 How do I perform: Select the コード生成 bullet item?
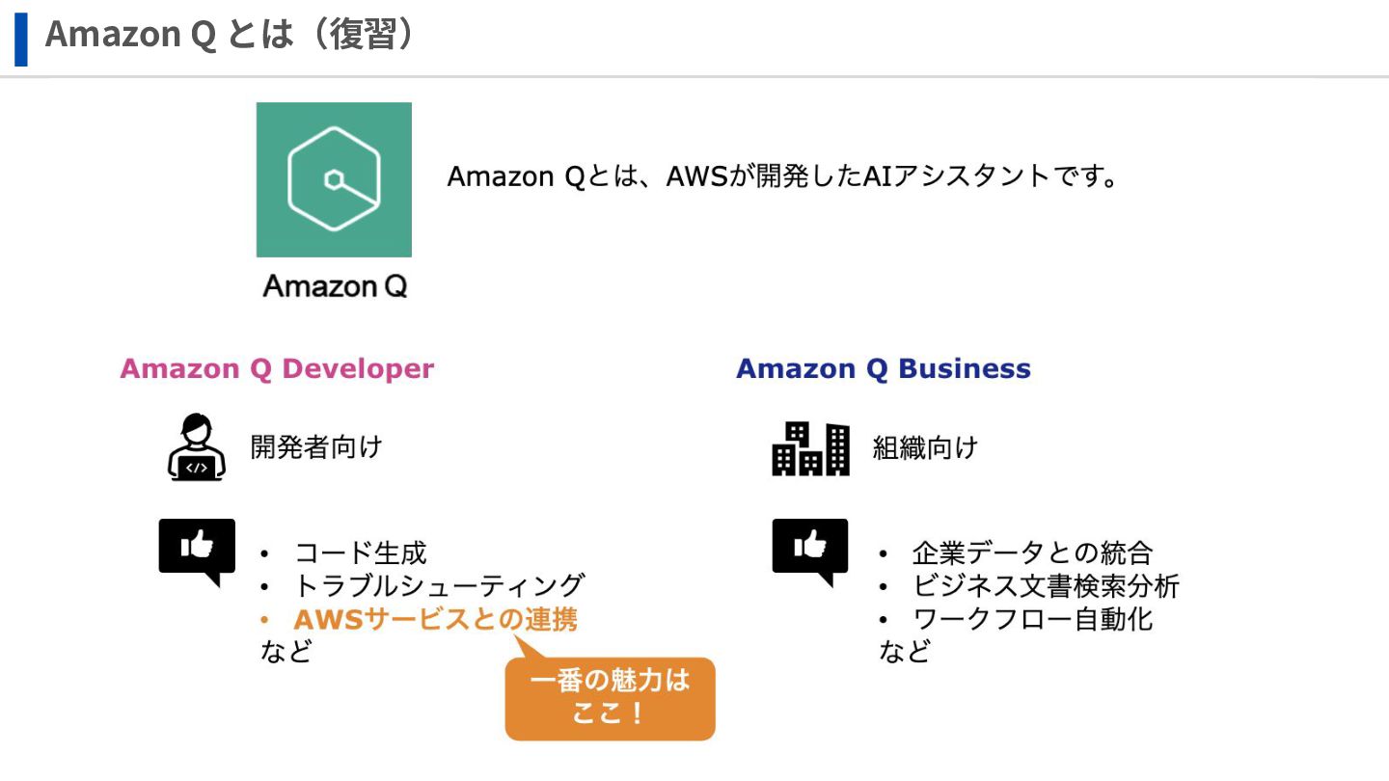pyautogui.click(x=360, y=553)
